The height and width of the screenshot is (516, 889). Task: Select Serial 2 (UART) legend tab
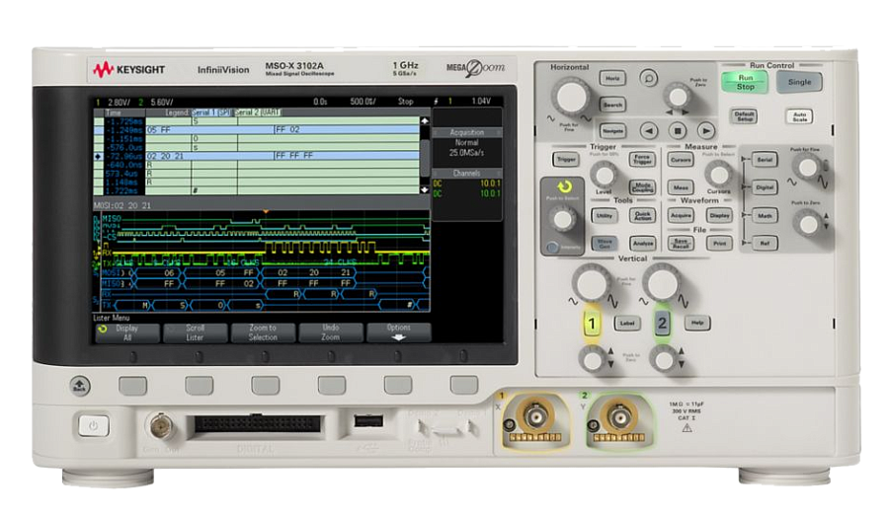point(259,112)
